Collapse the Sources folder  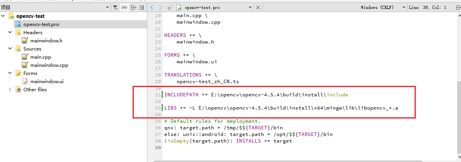pos(10,49)
